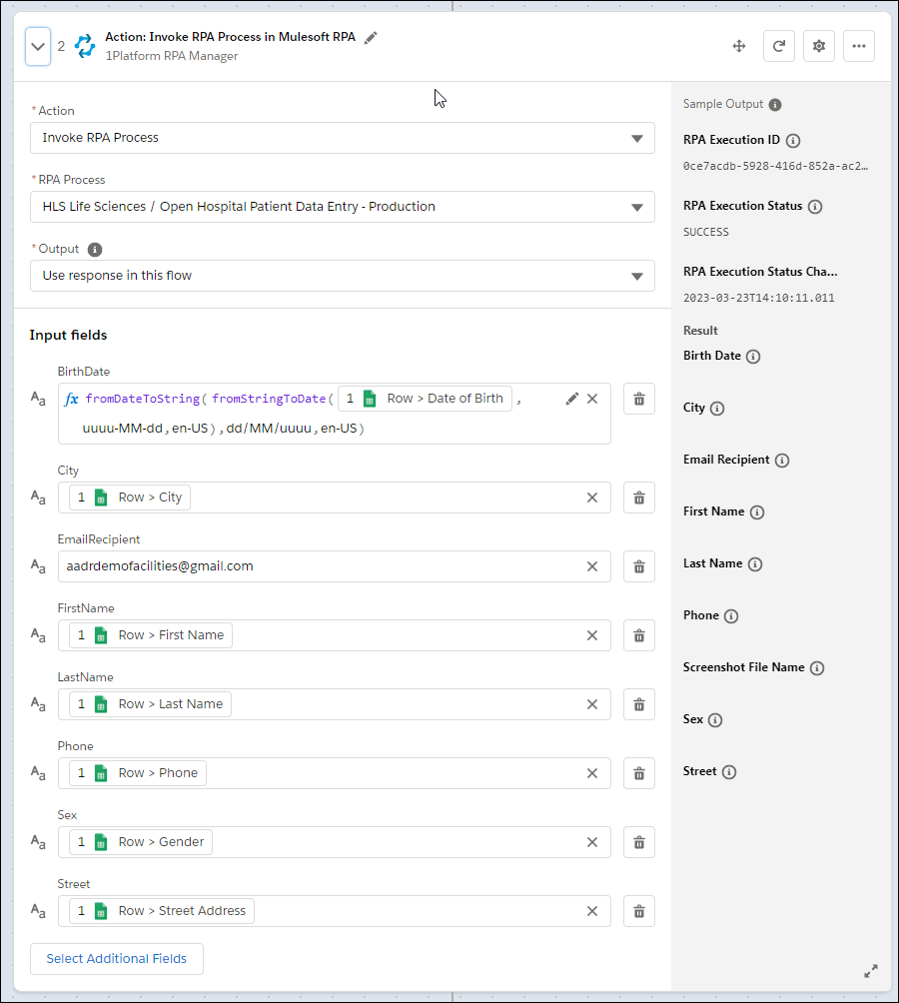Open the more actions ellipsis menu
Viewport: 899px width, 1003px height.
(859, 46)
